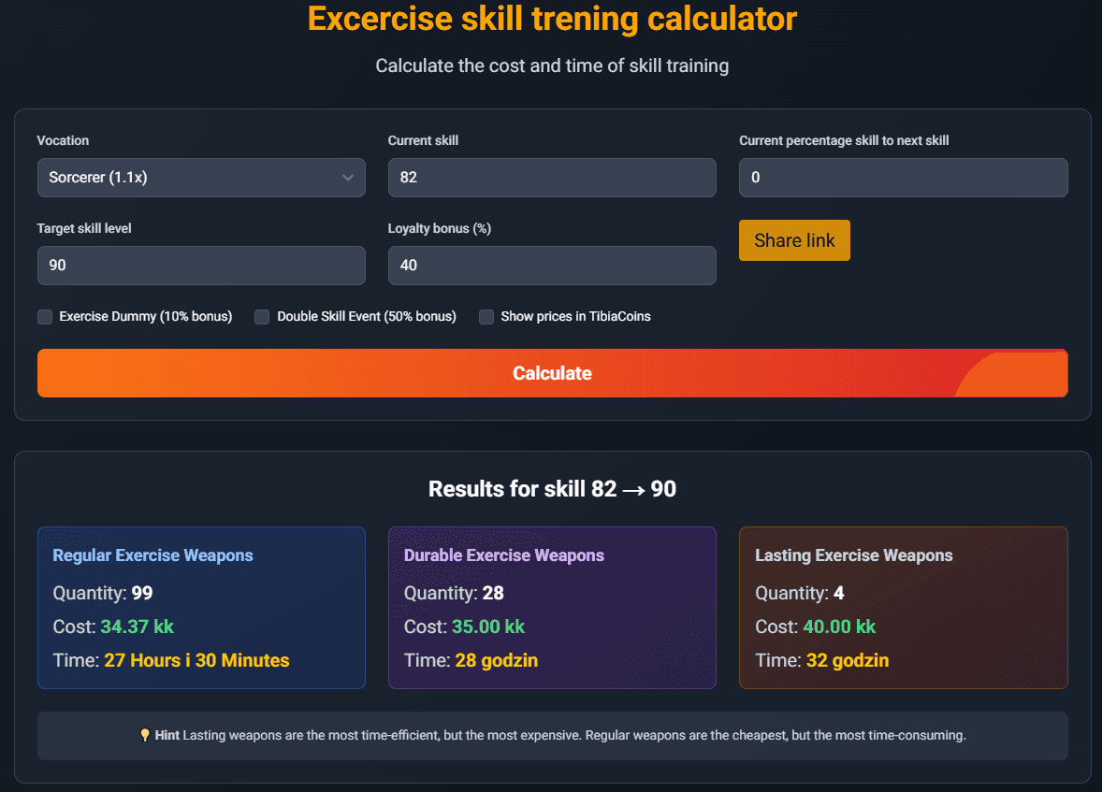This screenshot has width=1102, height=792.
Task: Click the Loyalty bonus percentage field
Action: pos(552,266)
